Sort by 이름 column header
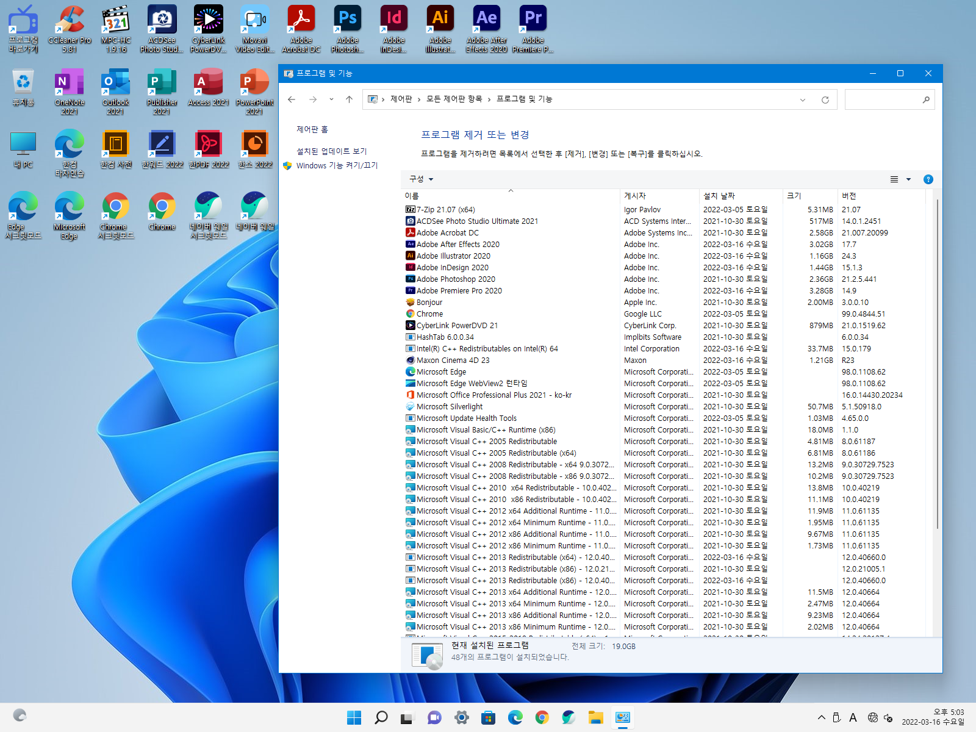976x732 pixels. (511, 196)
